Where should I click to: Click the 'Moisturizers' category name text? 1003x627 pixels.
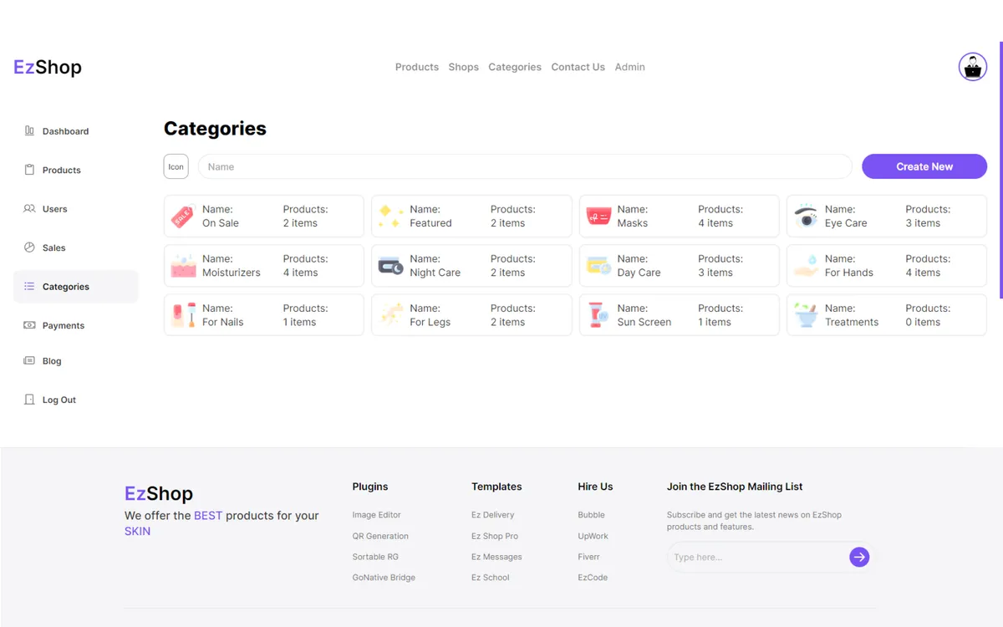[x=232, y=273]
